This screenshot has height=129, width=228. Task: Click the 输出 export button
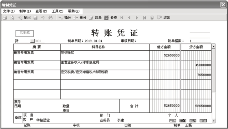[x=24, y=18]
